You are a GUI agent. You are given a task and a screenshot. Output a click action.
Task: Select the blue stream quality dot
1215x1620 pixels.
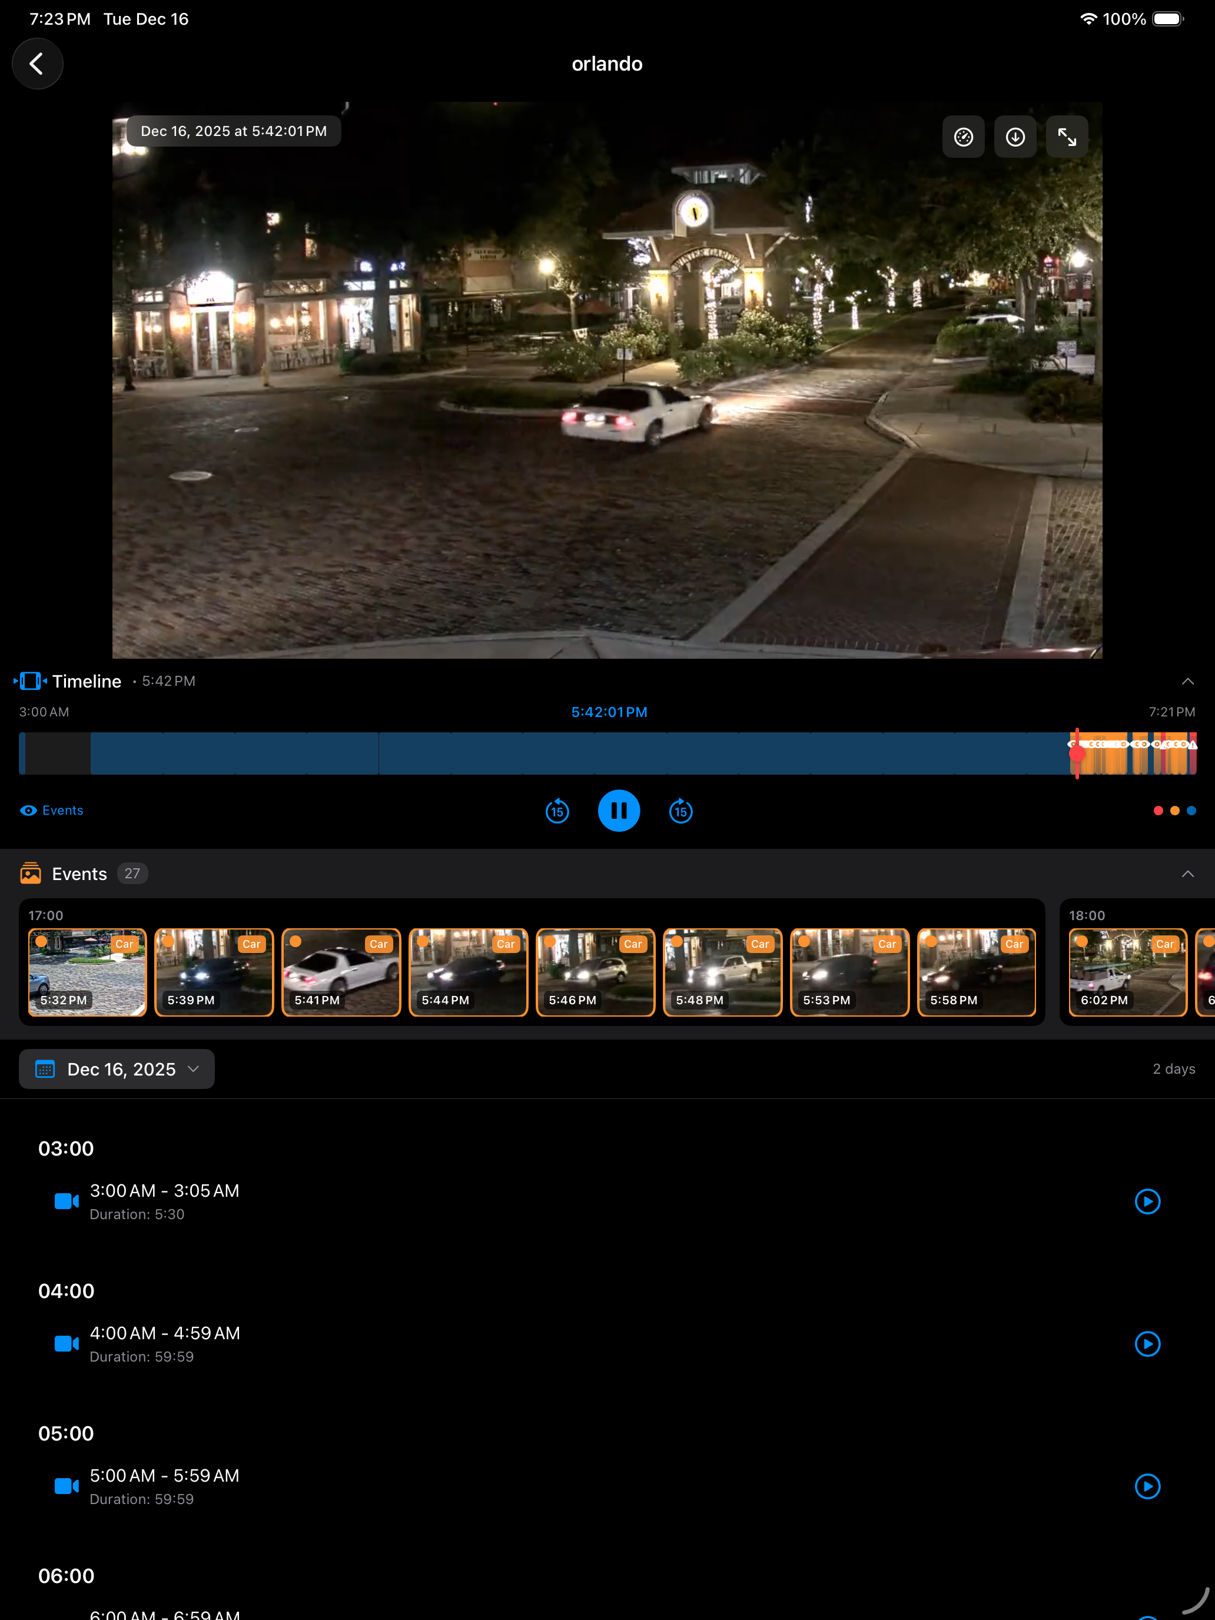click(1190, 811)
